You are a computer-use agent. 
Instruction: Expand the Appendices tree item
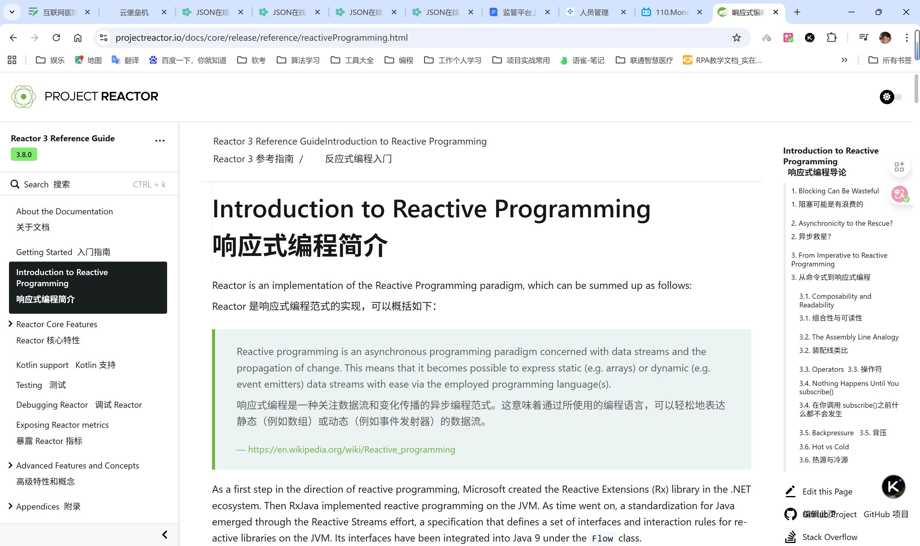[10, 506]
